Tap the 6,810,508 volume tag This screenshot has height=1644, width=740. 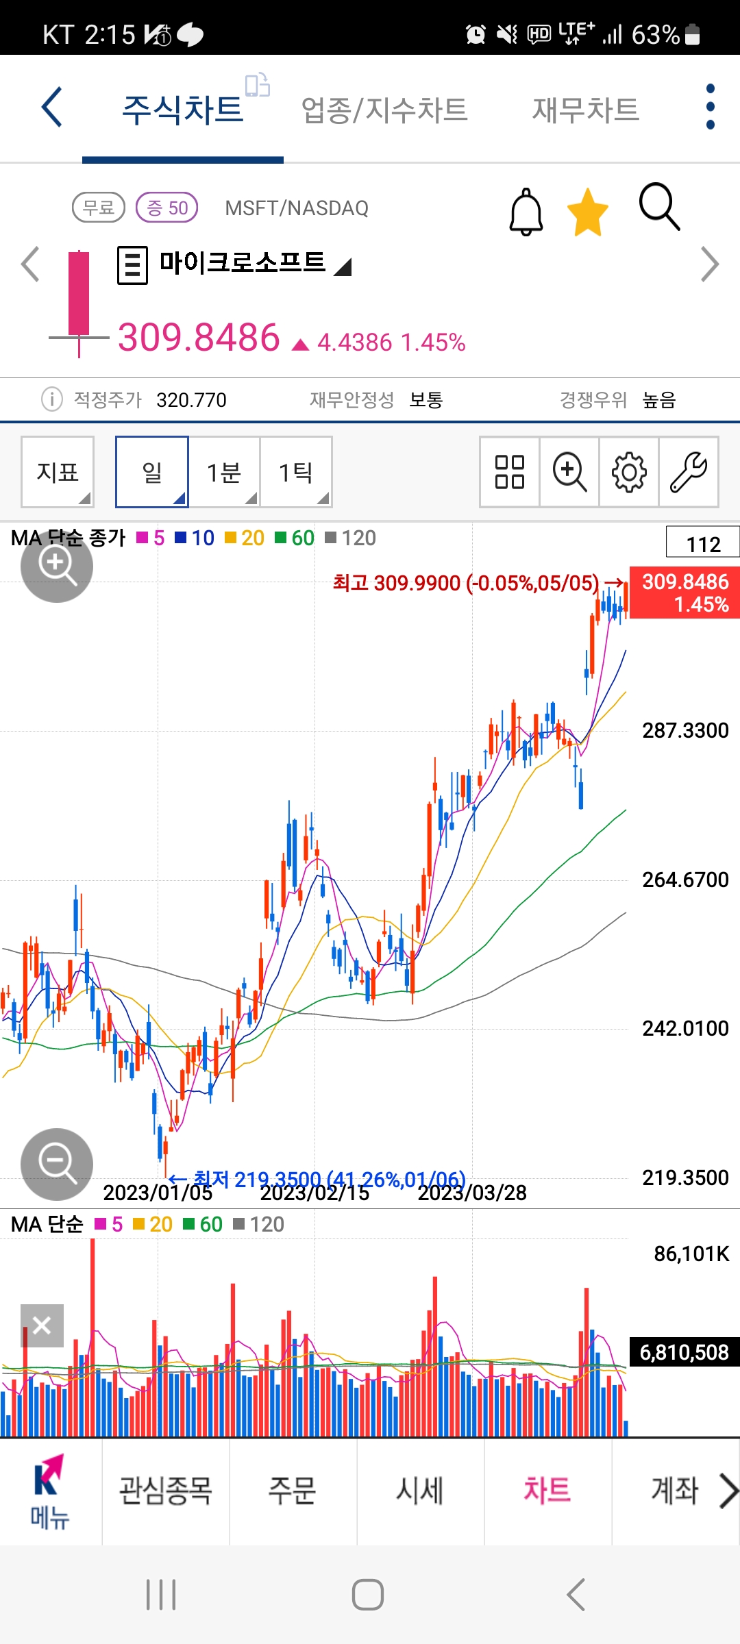[x=684, y=1352]
